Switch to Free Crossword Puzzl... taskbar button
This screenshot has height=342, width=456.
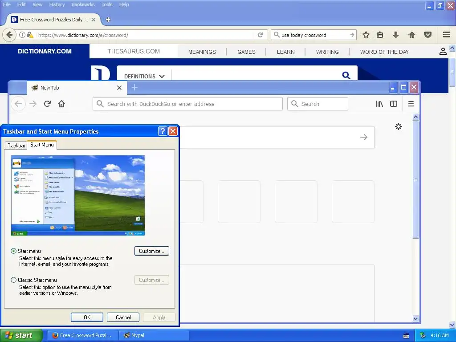click(x=82, y=335)
